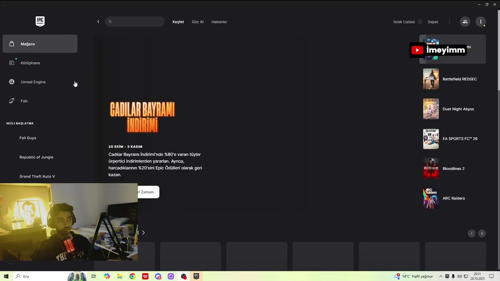Open volume control in tray

459,276
